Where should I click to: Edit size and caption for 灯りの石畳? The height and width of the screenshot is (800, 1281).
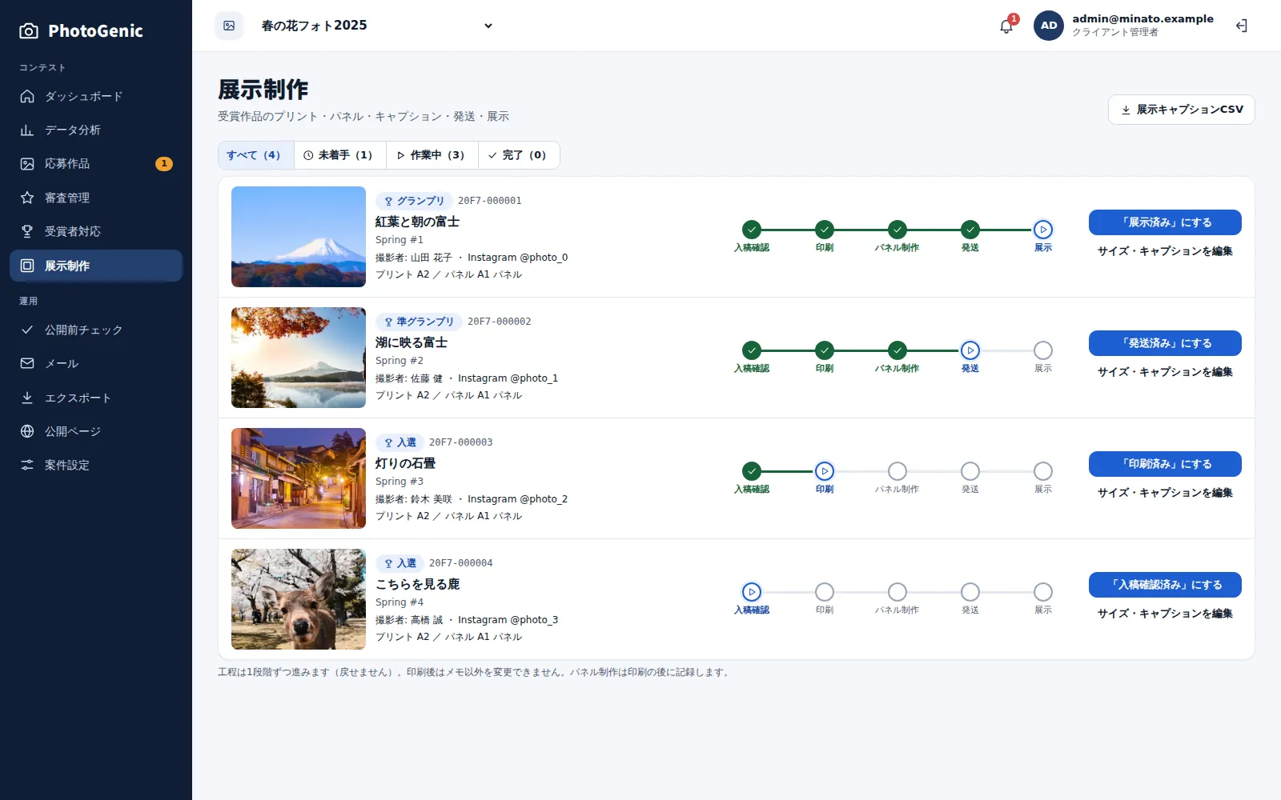tap(1165, 493)
